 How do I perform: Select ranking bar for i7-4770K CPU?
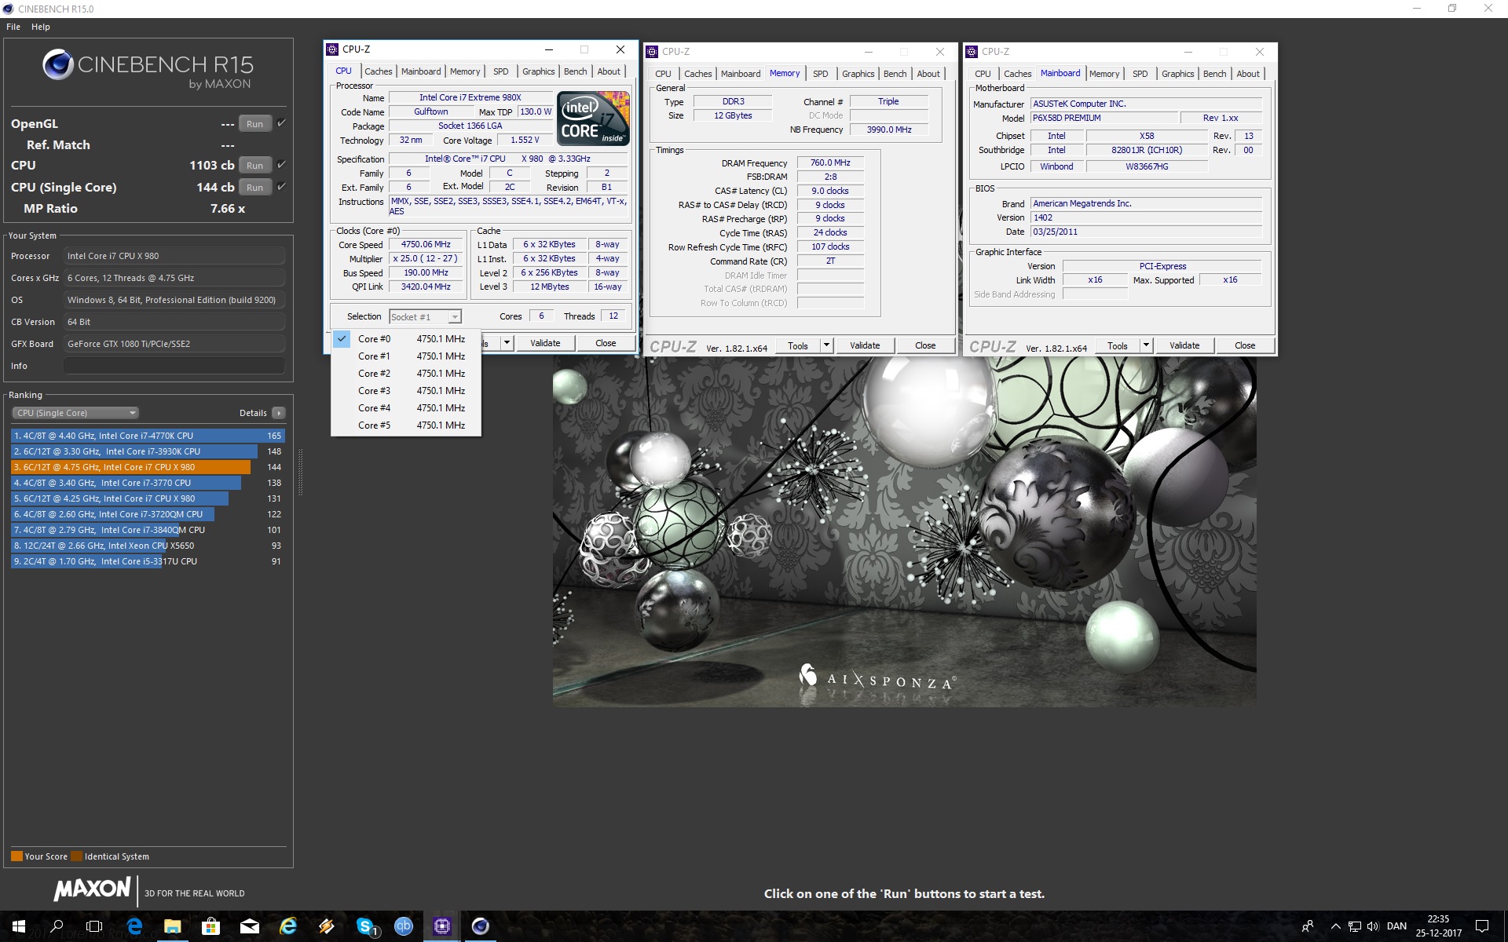(x=148, y=436)
